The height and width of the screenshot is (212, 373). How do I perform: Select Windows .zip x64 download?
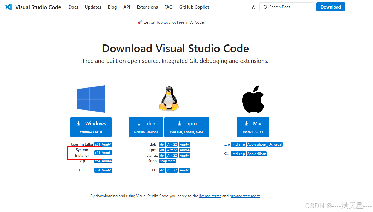pyautogui.click(x=98, y=161)
